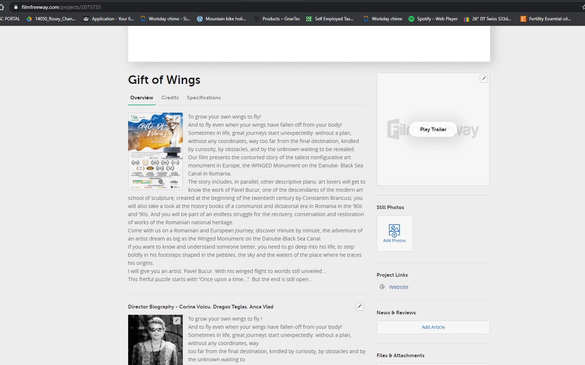This screenshot has height=365, width=585.
Task: Switch to the Specifications tab
Action: point(203,98)
